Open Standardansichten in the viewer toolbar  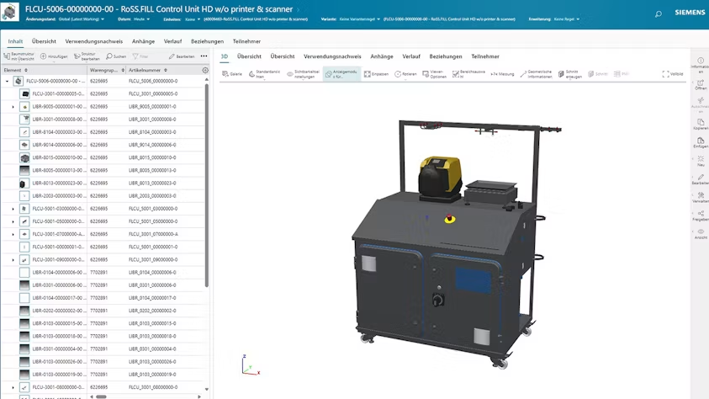(x=265, y=74)
